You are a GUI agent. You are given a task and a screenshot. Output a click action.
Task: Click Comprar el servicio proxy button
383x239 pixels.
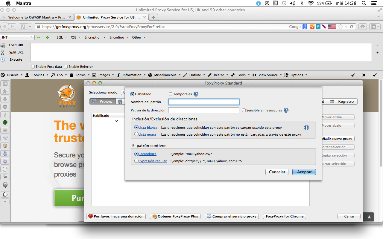point(232,216)
